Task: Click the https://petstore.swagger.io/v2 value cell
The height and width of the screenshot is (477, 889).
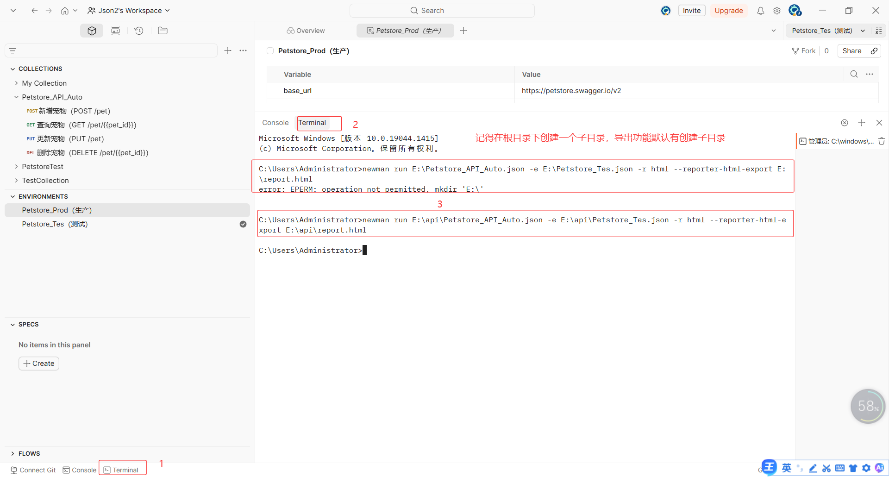Action: click(x=696, y=91)
